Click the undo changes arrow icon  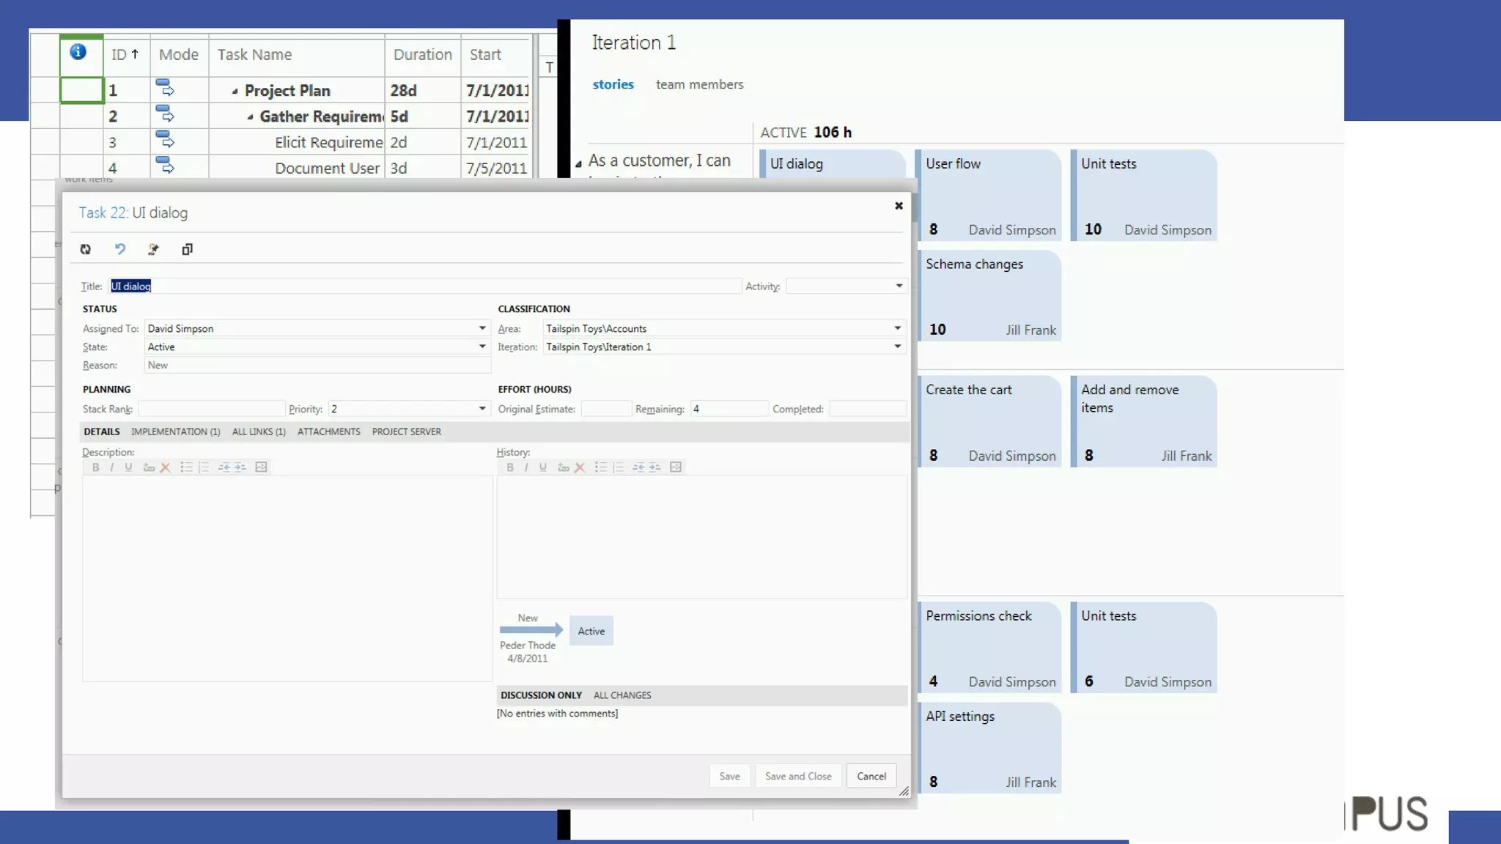click(x=120, y=249)
